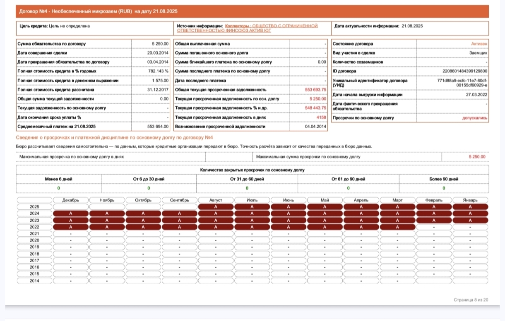The image size is (505, 321).
Task: Click the page indicator 'Страница 8 из 20'
Action: (x=471, y=299)
